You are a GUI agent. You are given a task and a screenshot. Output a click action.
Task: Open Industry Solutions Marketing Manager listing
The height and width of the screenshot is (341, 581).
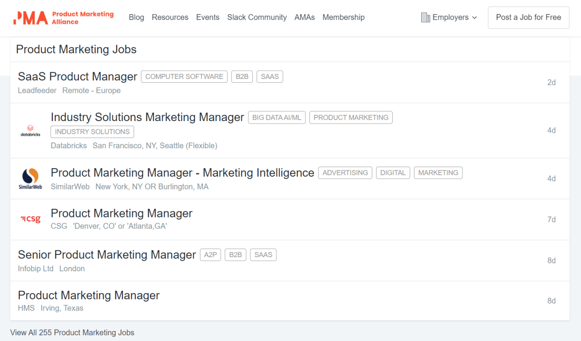tap(147, 117)
